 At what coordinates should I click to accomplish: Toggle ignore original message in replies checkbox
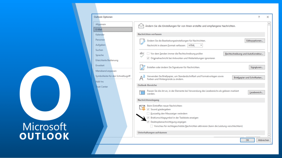click(x=148, y=58)
